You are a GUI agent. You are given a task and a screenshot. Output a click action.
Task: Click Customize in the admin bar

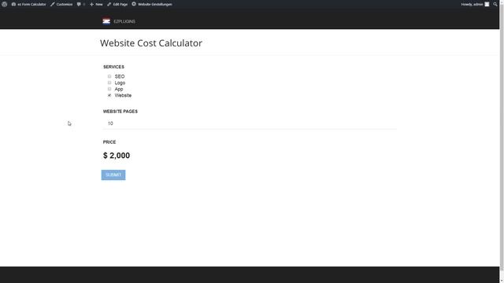(x=61, y=4)
